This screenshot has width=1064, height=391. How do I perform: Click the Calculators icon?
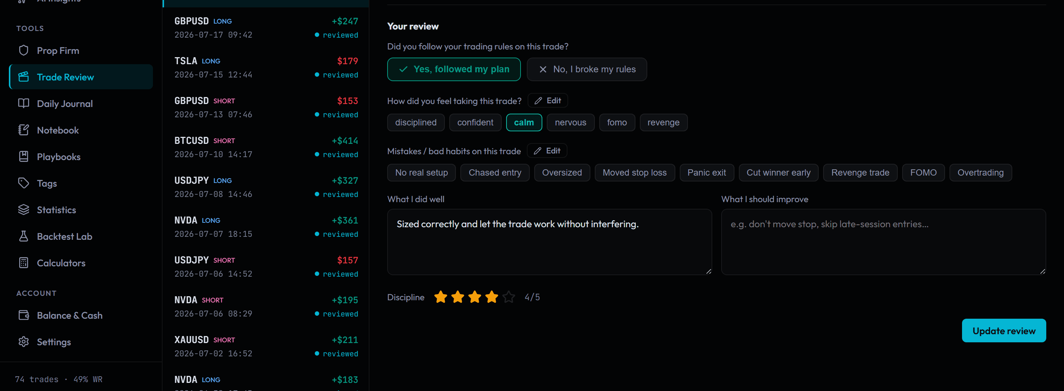pyautogui.click(x=24, y=263)
